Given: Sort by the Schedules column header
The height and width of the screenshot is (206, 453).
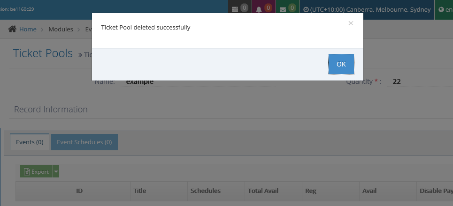Looking at the screenshot, I should click(206, 191).
